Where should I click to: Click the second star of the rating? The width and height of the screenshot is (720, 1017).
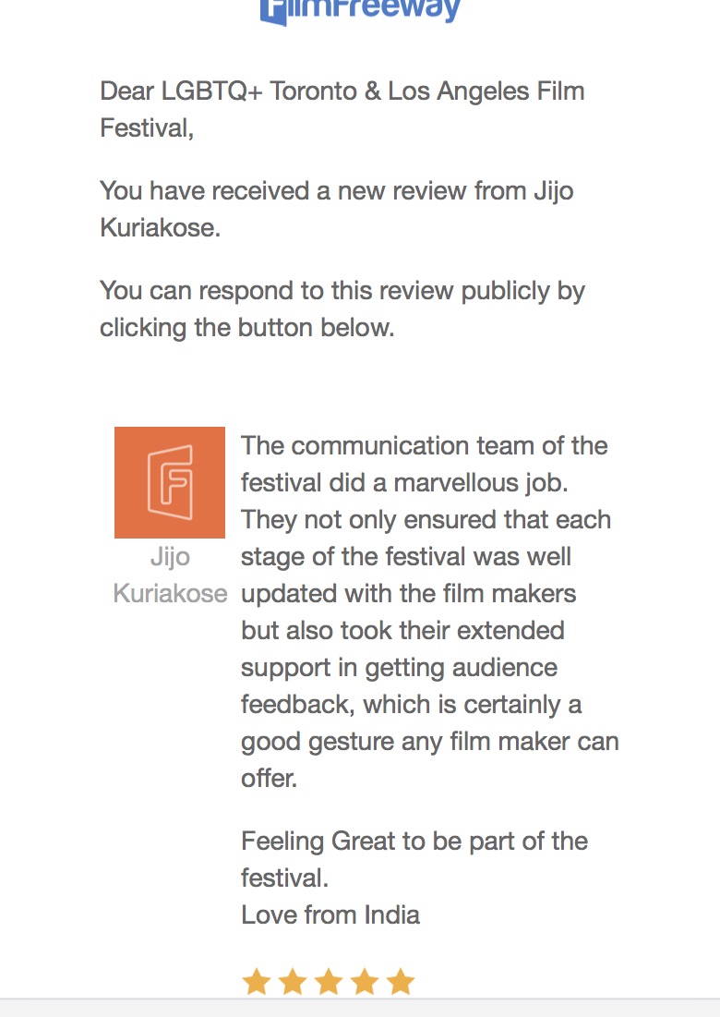[292, 982]
